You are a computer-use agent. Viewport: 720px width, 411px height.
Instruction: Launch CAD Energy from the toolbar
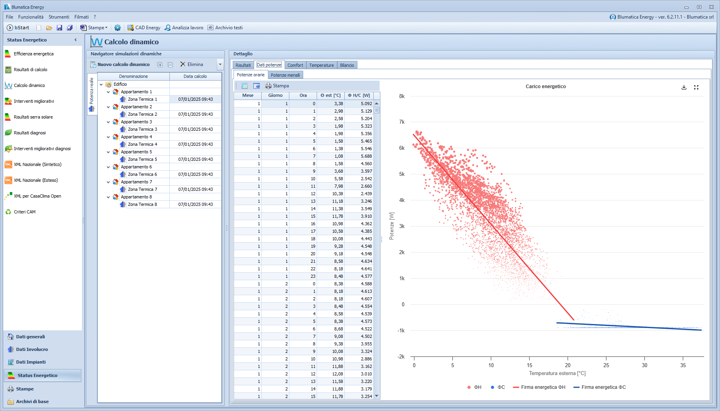144,28
